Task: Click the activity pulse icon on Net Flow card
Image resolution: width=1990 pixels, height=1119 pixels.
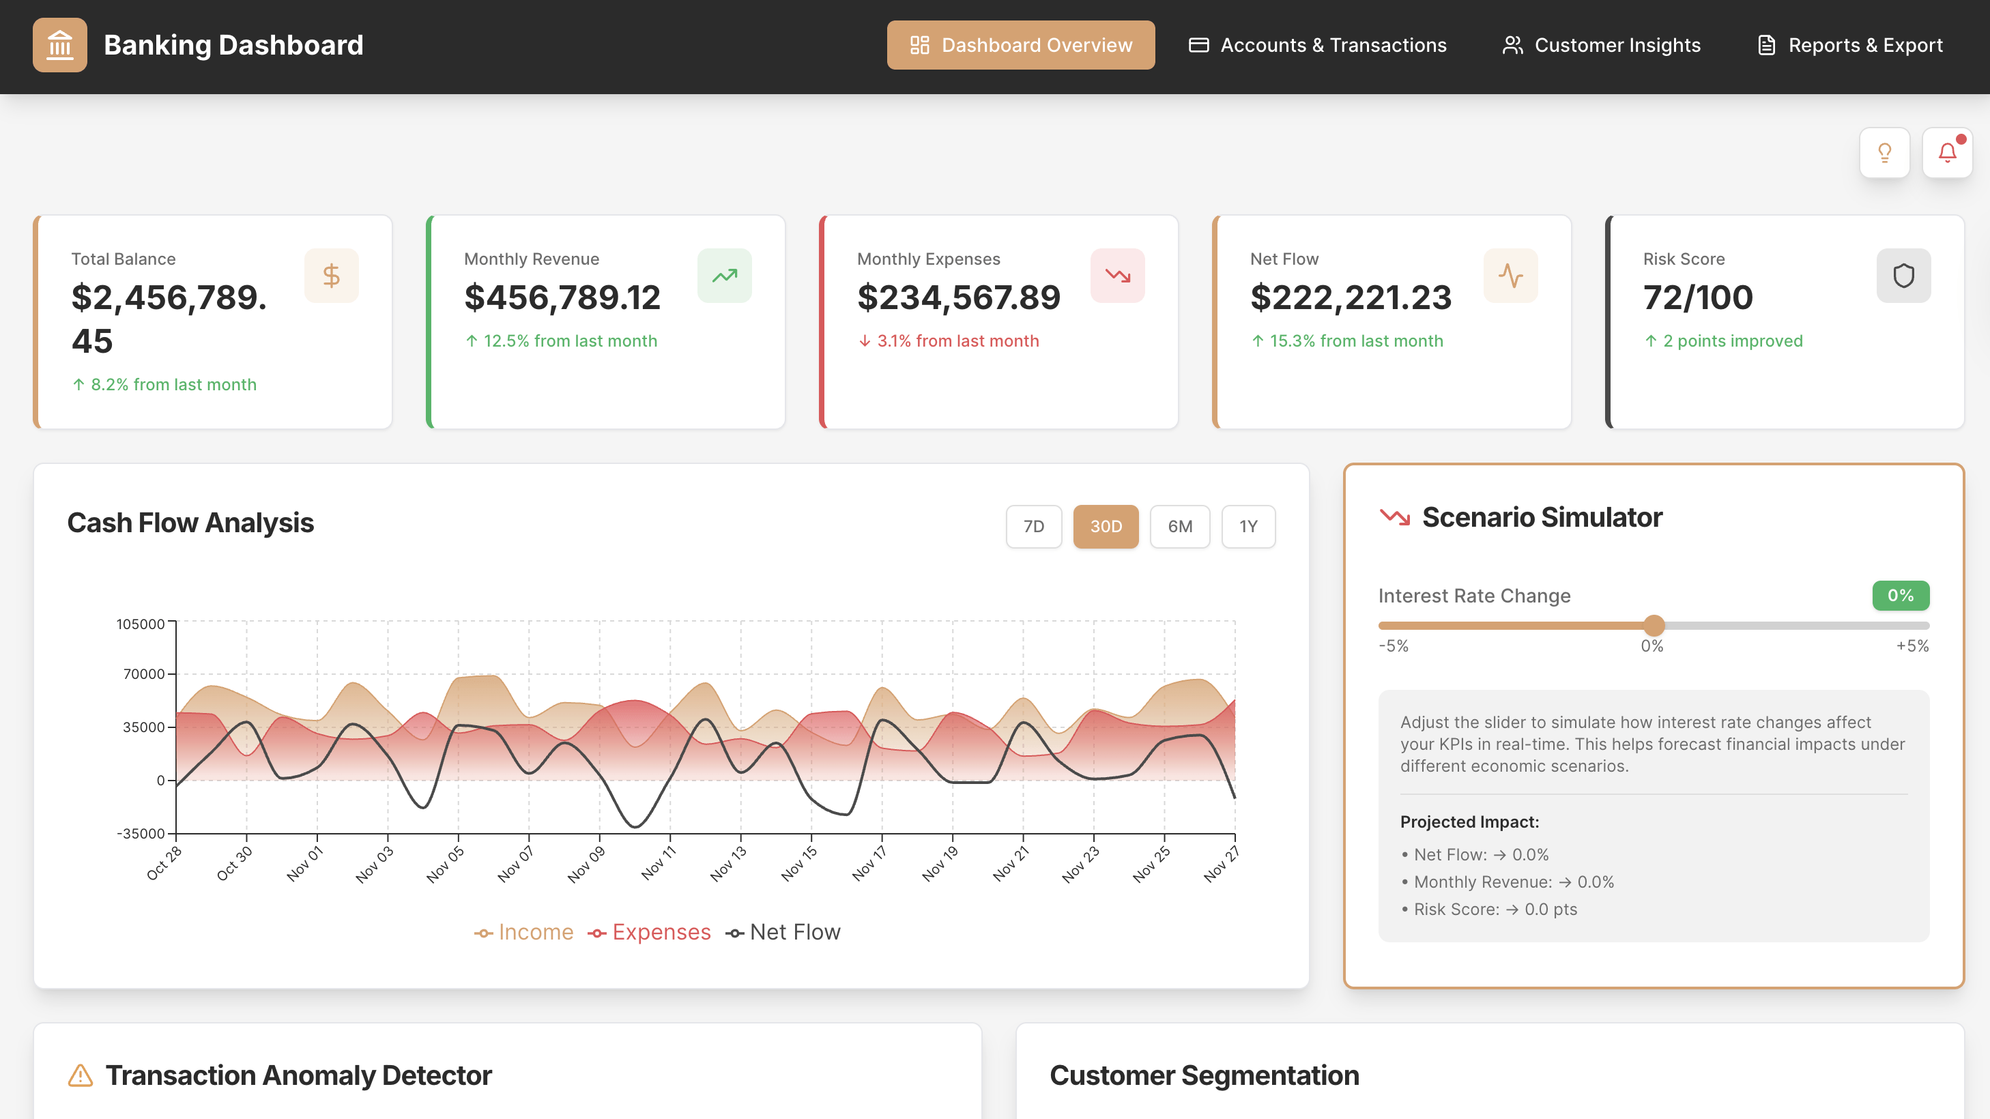Action: tap(1510, 275)
